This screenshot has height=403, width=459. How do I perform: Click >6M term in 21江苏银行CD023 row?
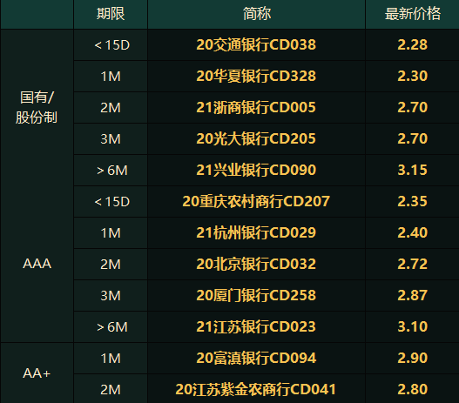[112, 327]
